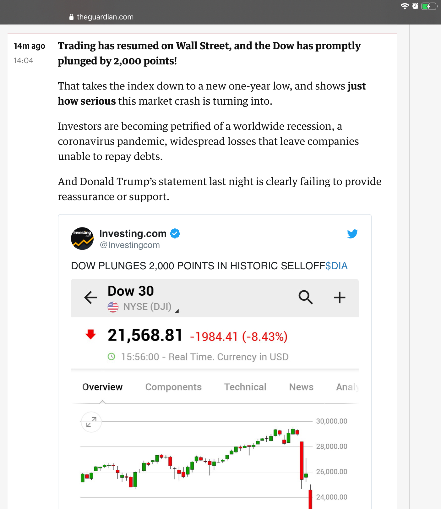This screenshot has height=509, width=441.
Task: Open search with the magnifier icon
Action: click(305, 297)
